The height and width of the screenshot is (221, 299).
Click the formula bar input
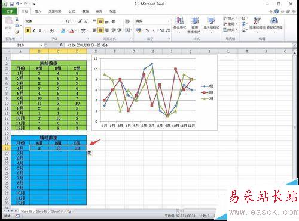[179, 45]
